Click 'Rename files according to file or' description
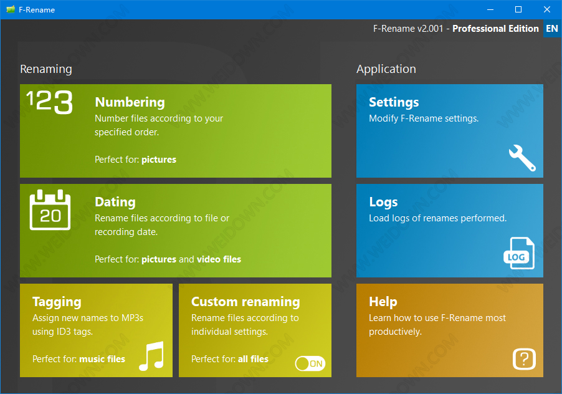The image size is (562, 394). coord(162,225)
